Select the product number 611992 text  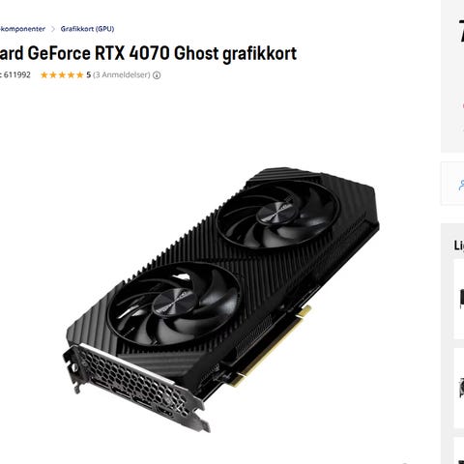[16, 75]
